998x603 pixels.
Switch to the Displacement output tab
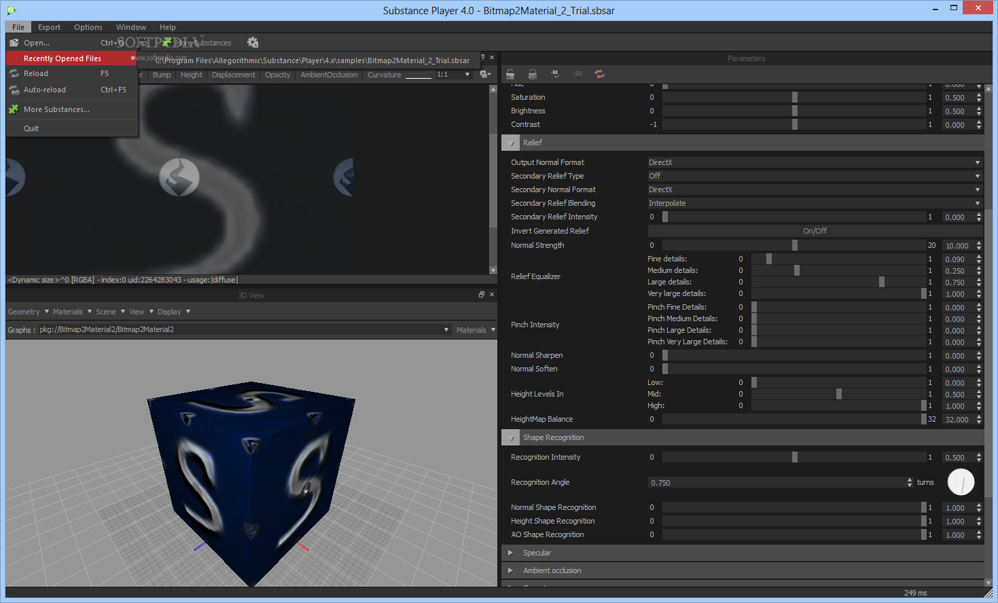[234, 75]
